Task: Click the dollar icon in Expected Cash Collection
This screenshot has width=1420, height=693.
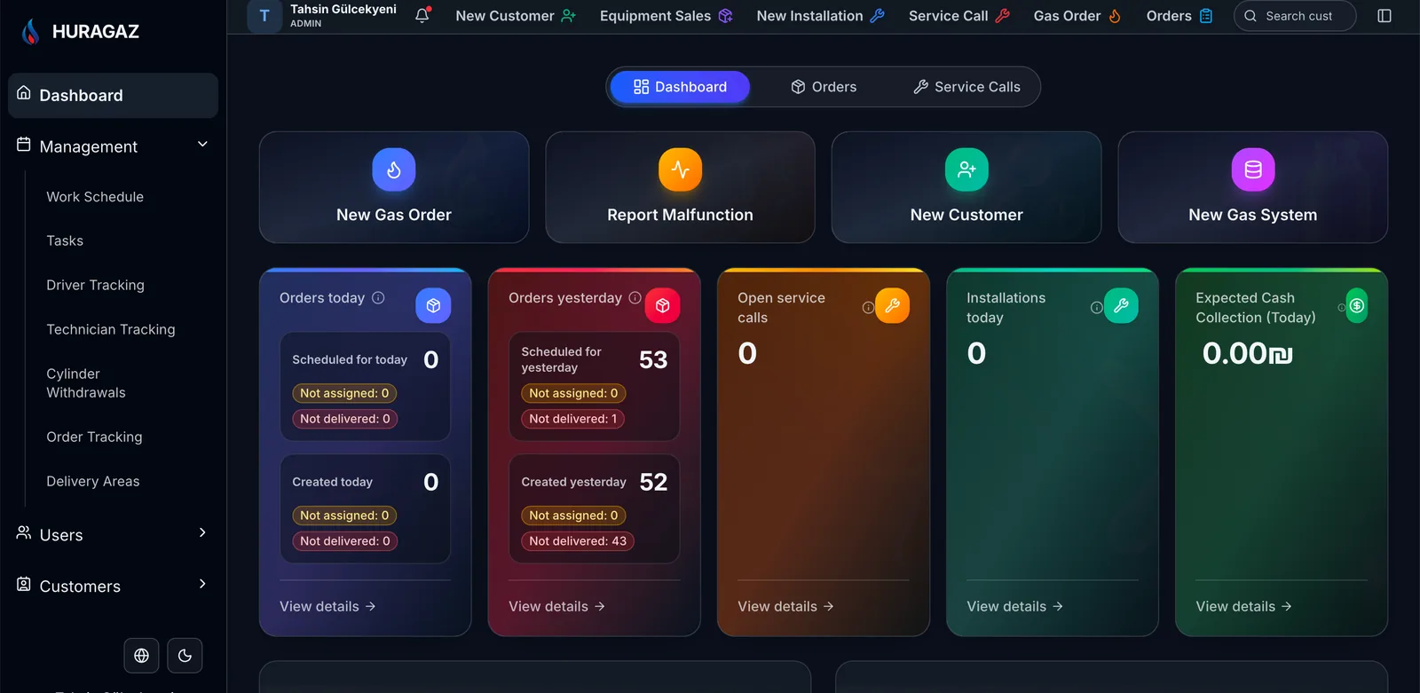Action: click(x=1357, y=306)
